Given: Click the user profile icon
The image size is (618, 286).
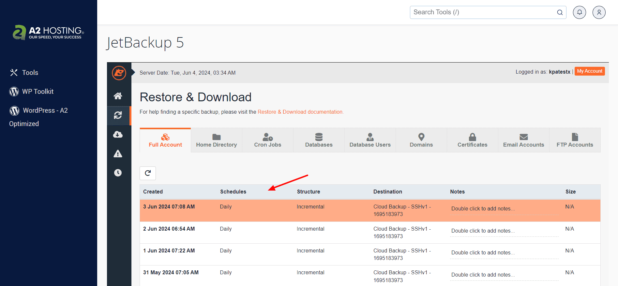Looking at the screenshot, I should [x=599, y=12].
